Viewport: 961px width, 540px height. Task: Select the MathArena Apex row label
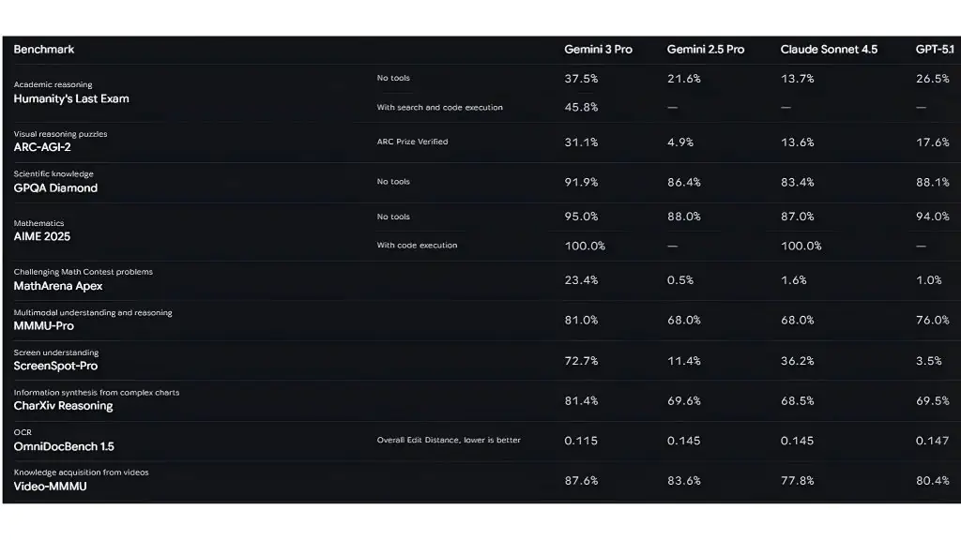[58, 286]
